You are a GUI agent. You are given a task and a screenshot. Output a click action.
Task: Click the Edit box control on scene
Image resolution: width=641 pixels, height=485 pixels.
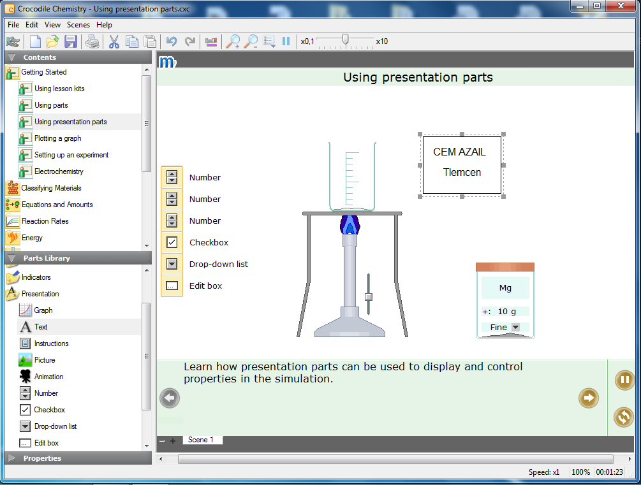pyautogui.click(x=172, y=286)
